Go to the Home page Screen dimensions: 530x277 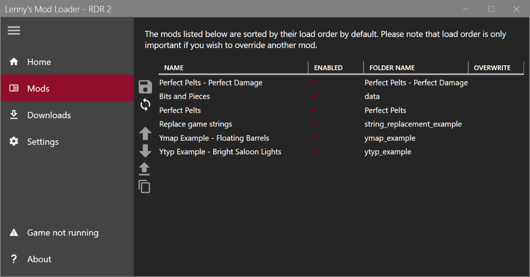(39, 62)
